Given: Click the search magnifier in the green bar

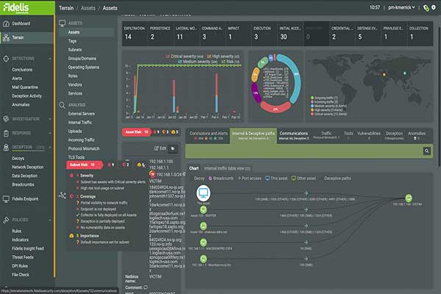Looking at the screenshot, I should pyautogui.click(x=426, y=151).
